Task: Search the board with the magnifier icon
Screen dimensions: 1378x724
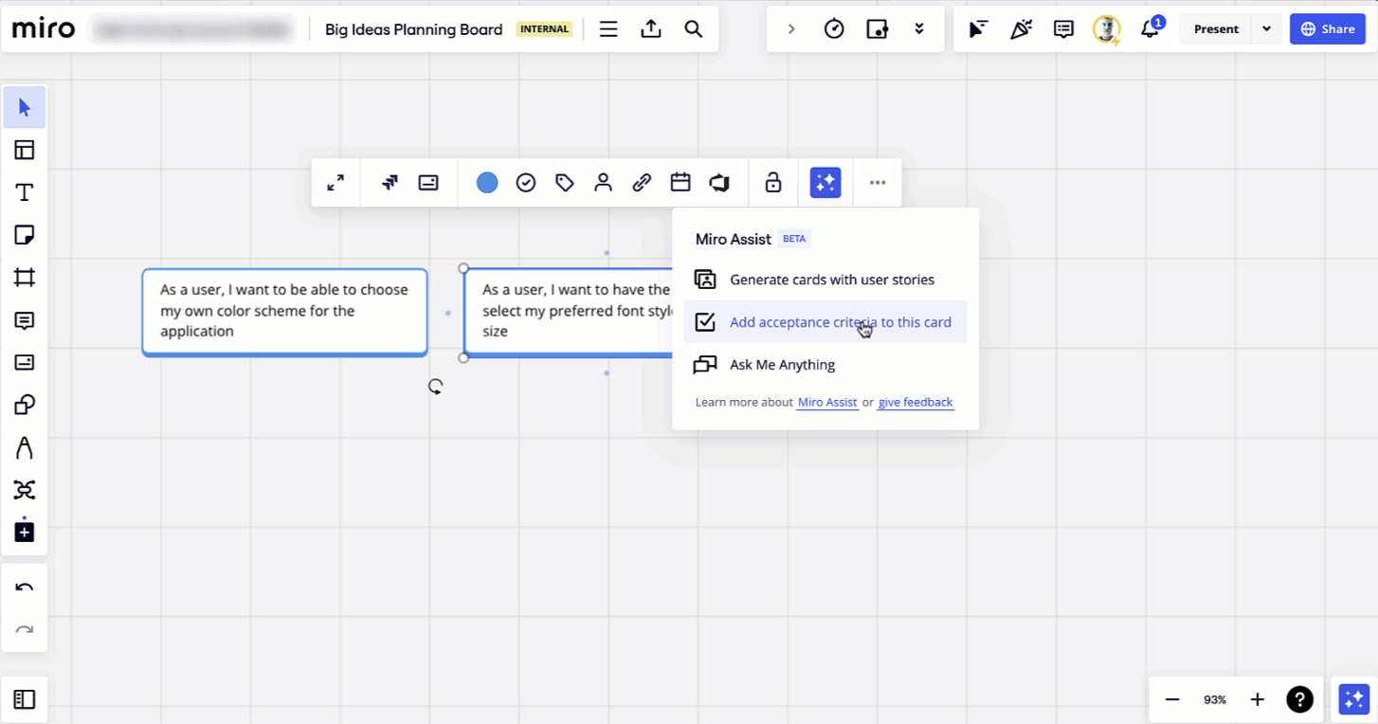Action: pos(694,29)
